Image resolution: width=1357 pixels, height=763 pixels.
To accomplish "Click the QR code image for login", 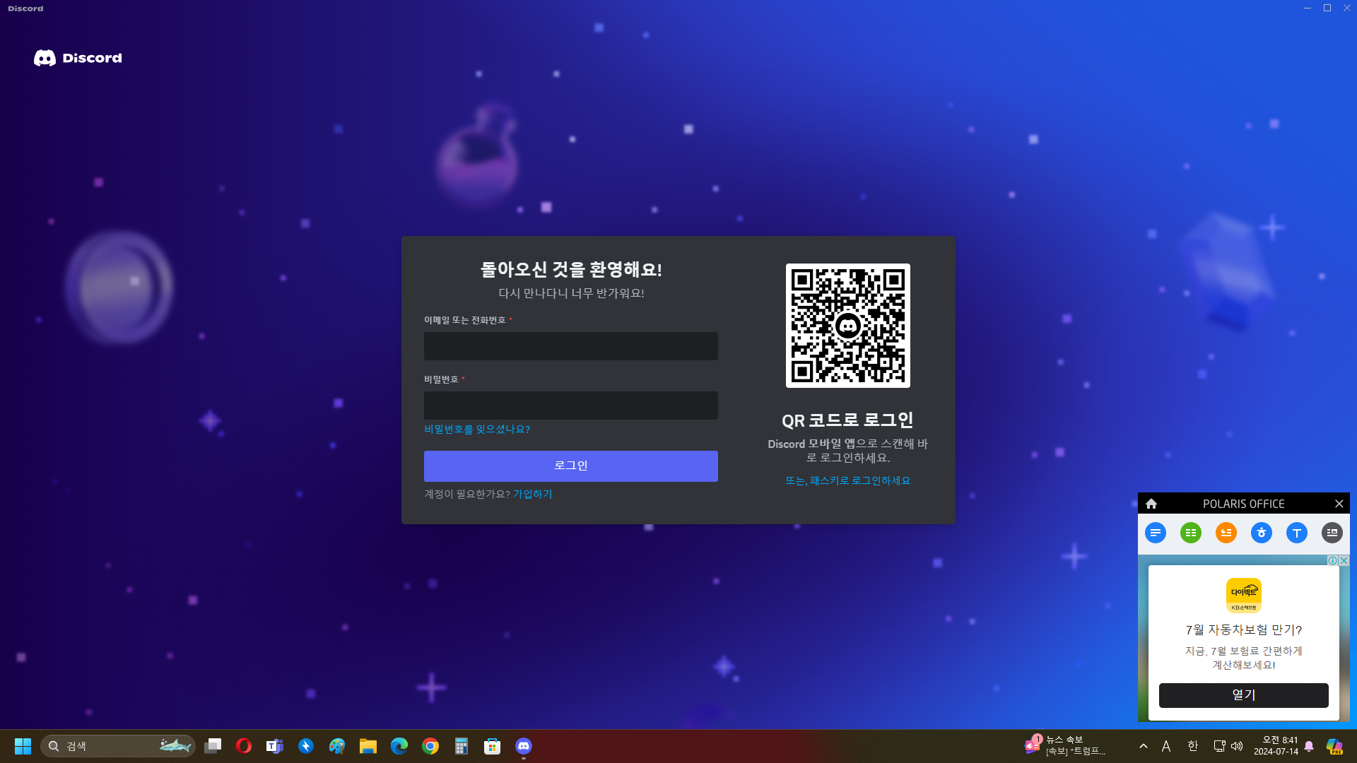I will (848, 326).
